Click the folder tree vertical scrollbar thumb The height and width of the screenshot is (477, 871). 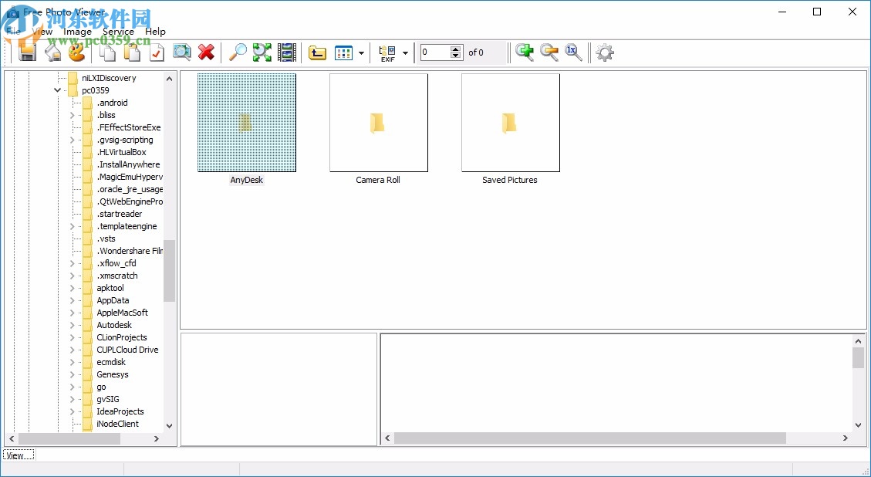coord(169,271)
